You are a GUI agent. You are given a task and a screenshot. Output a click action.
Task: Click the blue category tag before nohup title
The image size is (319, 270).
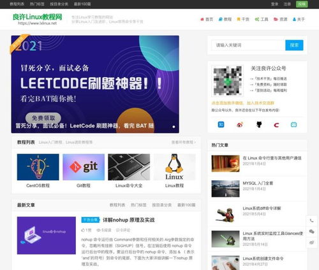point(91,220)
